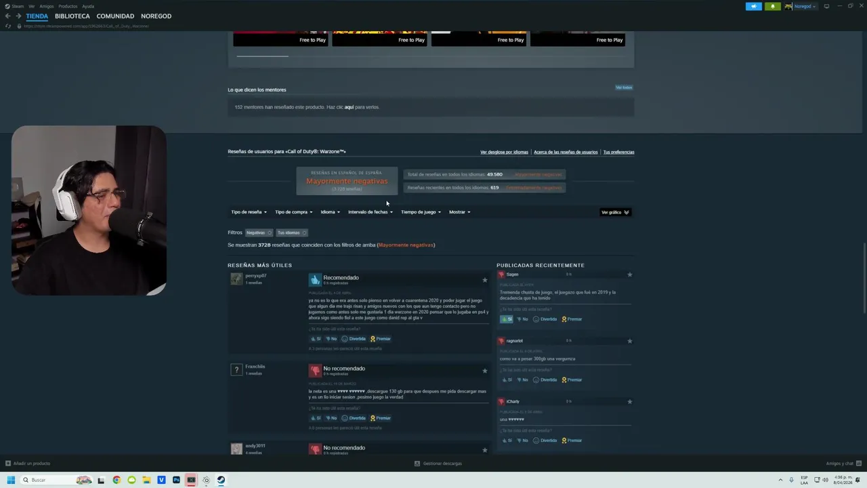Open Gestionar descargas
This screenshot has height=488, width=867.
point(438,464)
